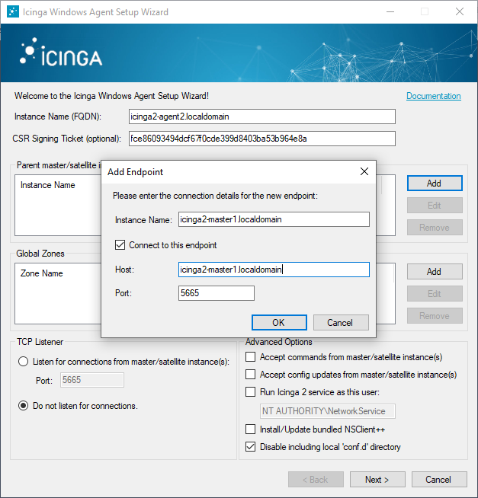This screenshot has width=478, height=498.
Task: Click the Next > button
Action: pyautogui.click(x=377, y=479)
